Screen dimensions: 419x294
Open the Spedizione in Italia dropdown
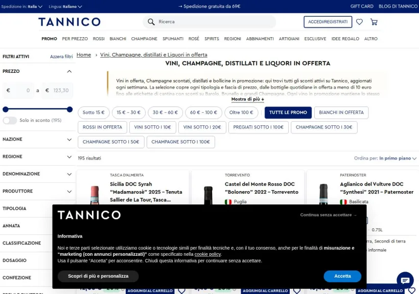pyautogui.click(x=21, y=7)
